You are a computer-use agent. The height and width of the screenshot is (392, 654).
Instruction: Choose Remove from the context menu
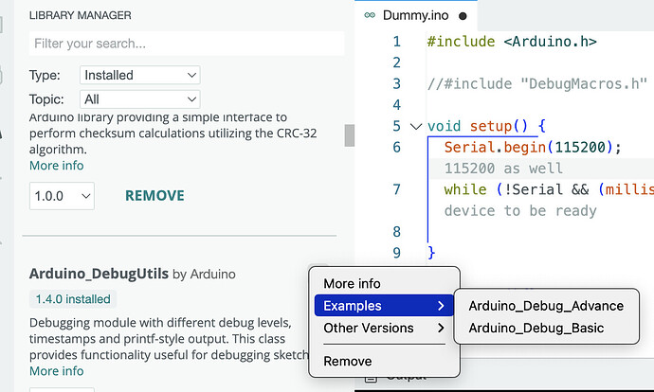tap(347, 361)
